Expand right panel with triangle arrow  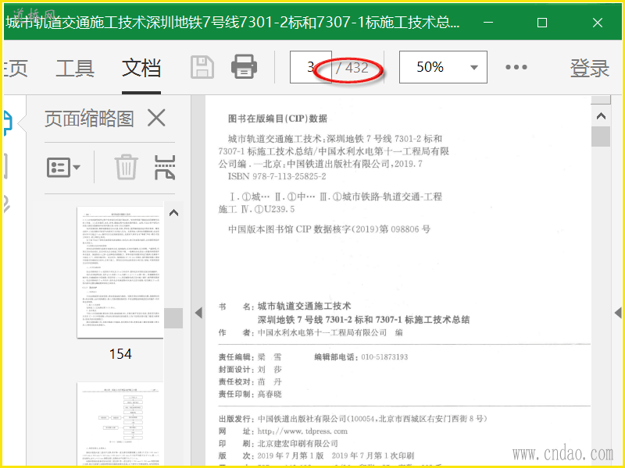(618, 313)
